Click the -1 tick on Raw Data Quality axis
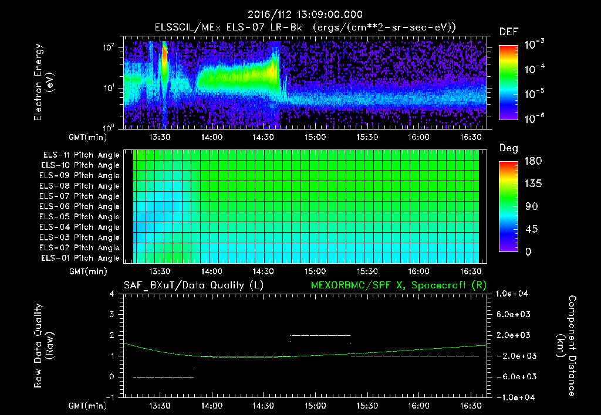The width and height of the screenshot is (601, 415). pos(110,397)
